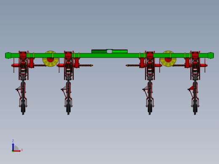
Task: Pick the right yellow disc wheel
Action: pos(168,58)
